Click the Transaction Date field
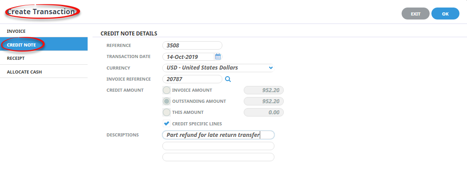The height and width of the screenshot is (171, 467). point(188,56)
